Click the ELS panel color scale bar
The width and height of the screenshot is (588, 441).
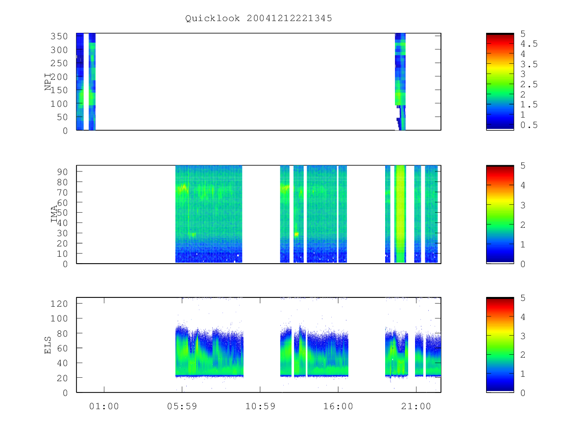click(x=500, y=344)
